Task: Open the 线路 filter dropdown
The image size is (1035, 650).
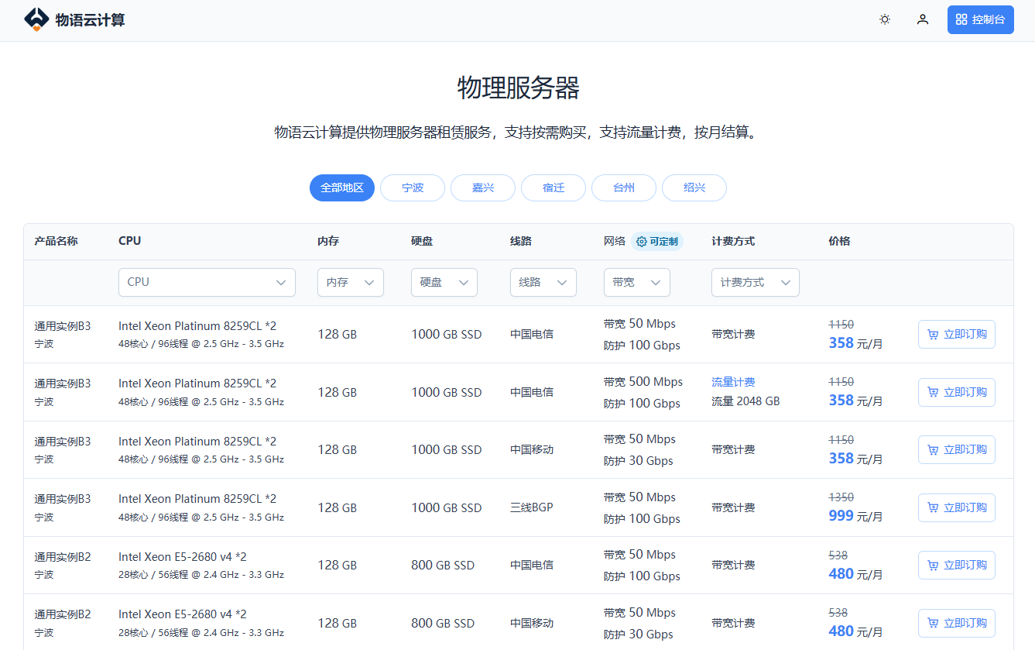Action: coord(543,282)
